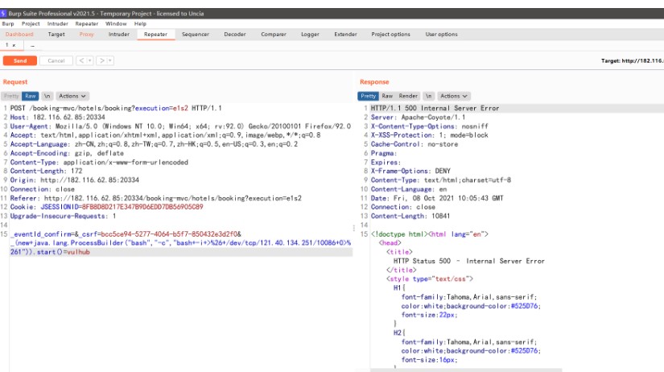Image resolution: width=664 pixels, height=372 pixels.
Task: Click the Burp Suite logo in title bar
Action: [x=3, y=14]
